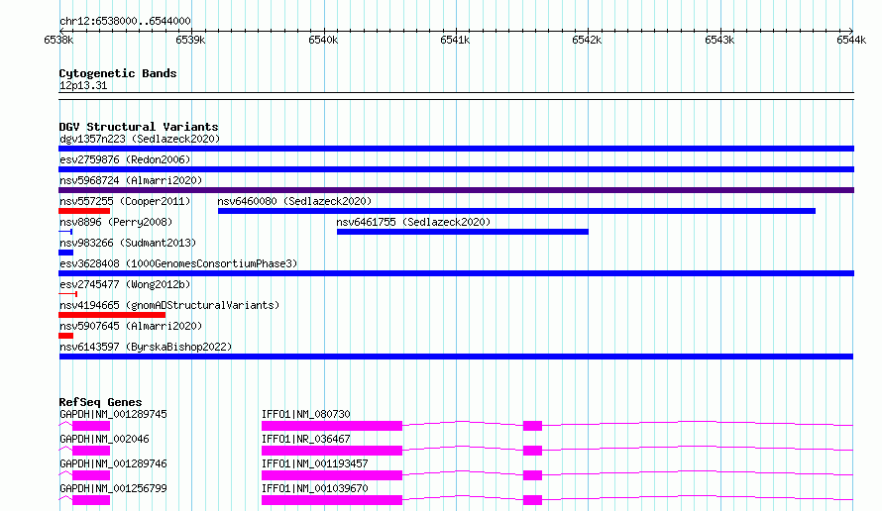Viewport: 882px width, 511px height.
Task: Click the thin red esv2745477 marker
Action: (68, 294)
